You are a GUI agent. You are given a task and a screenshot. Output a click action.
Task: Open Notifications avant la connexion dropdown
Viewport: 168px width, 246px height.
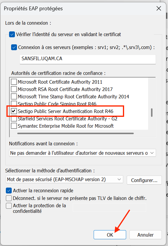click(x=83, y=153)
